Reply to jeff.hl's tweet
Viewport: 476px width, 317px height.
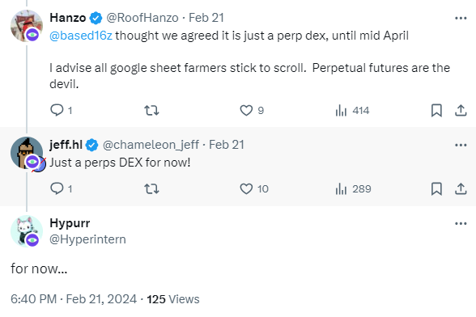pyautogui.click(x=61, y=188)
